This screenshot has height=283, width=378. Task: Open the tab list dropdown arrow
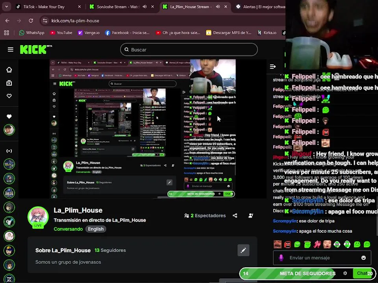7,7
